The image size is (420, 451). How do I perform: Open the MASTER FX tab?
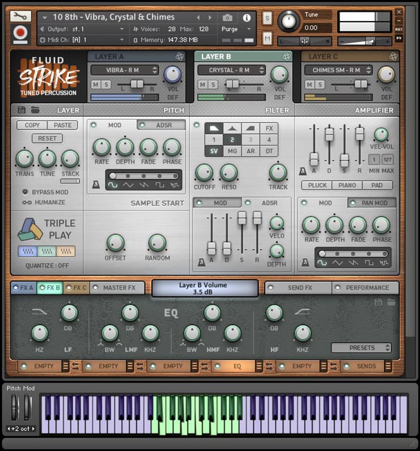point(117,288)
